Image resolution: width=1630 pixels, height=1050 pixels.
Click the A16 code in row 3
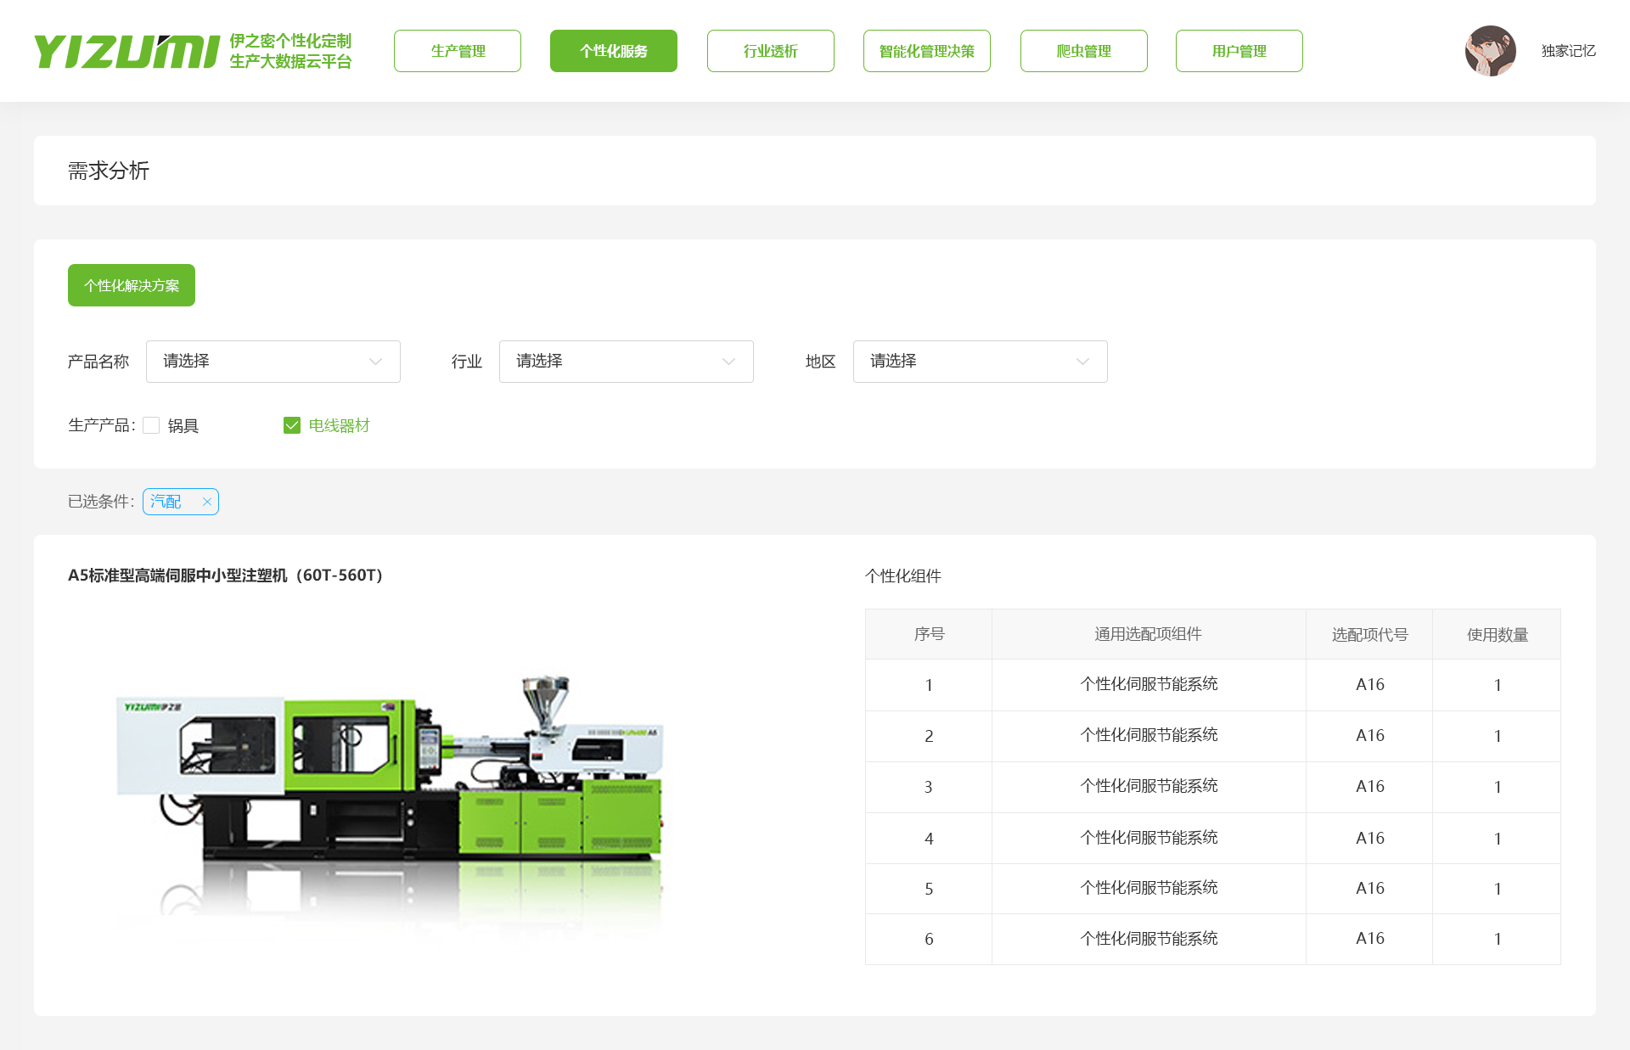(x=1369, y=786)
